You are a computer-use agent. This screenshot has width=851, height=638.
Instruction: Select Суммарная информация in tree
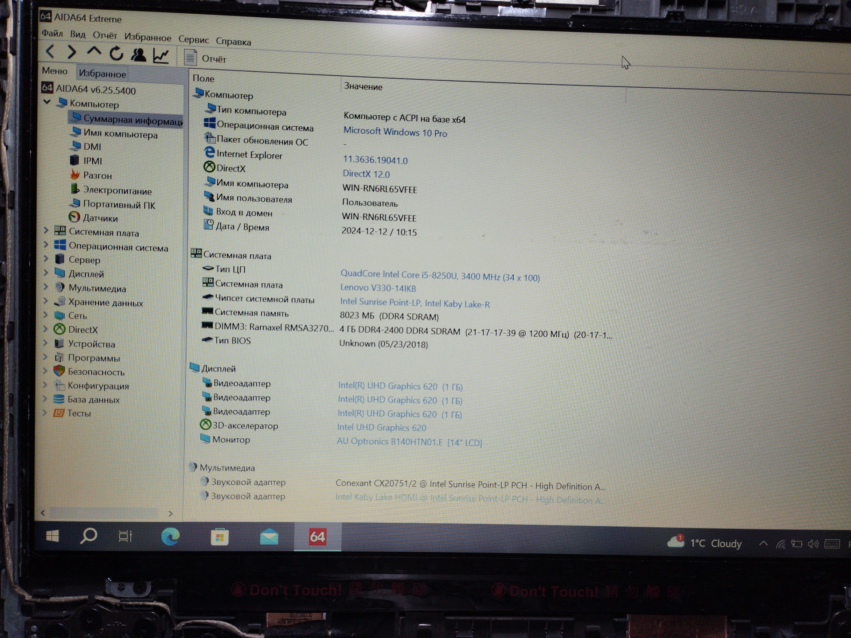coord(126,120)
